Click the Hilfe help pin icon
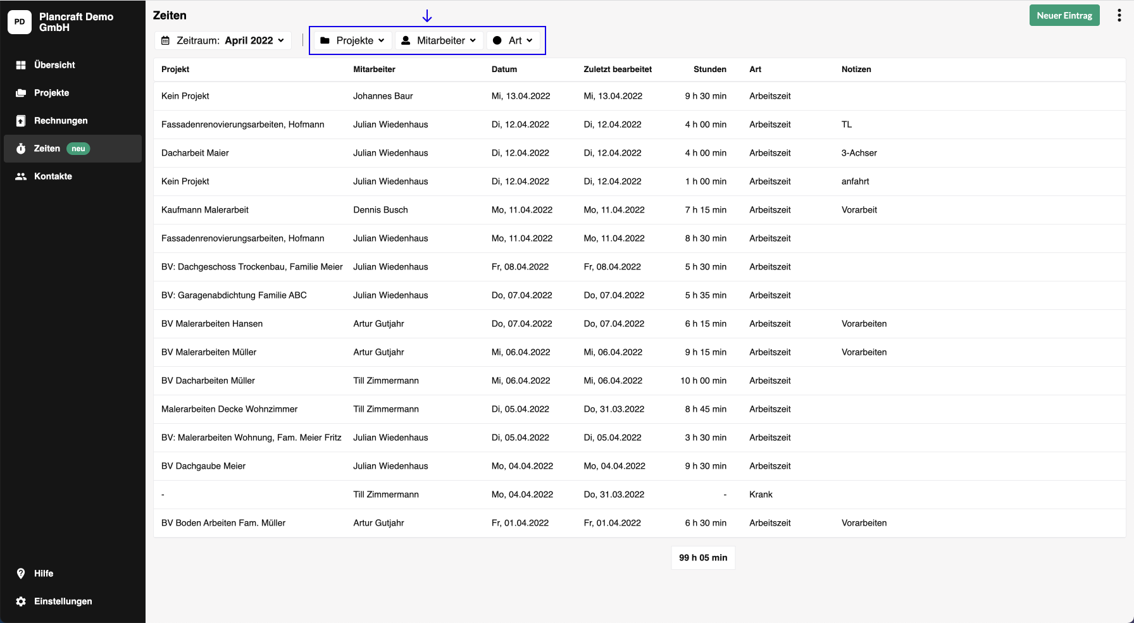 pos(21,574)
